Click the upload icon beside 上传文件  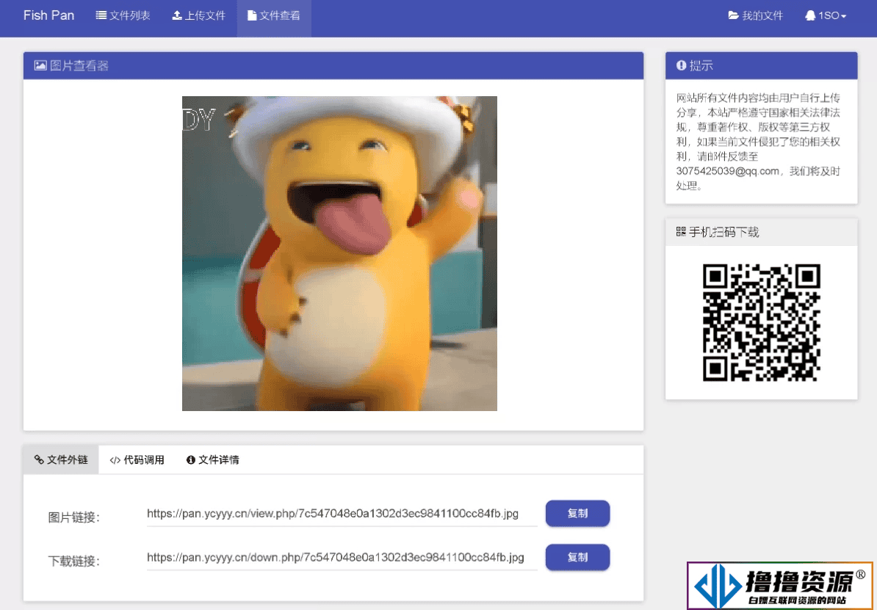click(177, 15)
